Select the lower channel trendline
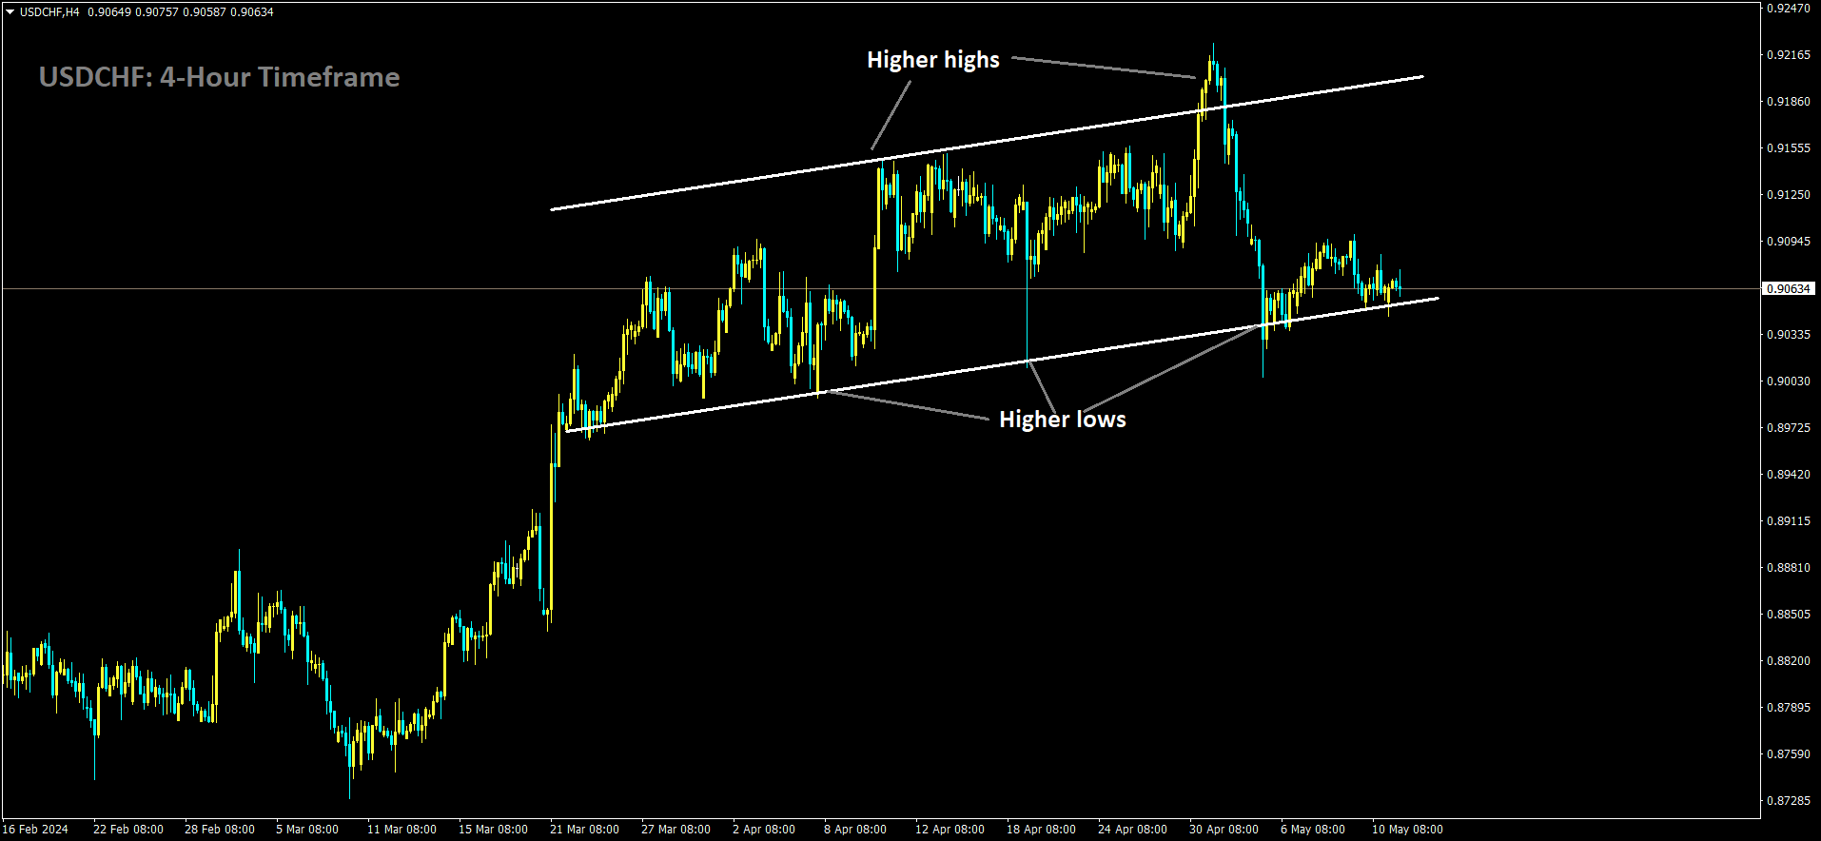The width and height of the screenshot is (1821, 841). click(x=1002, y=364)
